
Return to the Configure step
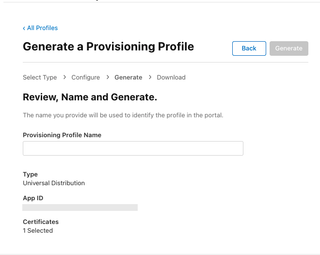pyautogui.click(x=85, y=78)
